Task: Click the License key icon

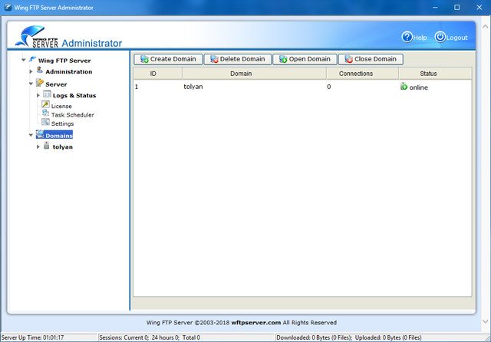Action: point(45,105)
